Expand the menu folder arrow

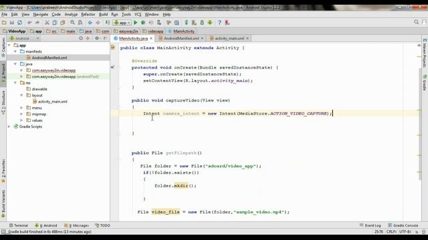click(x=21, y=108)
